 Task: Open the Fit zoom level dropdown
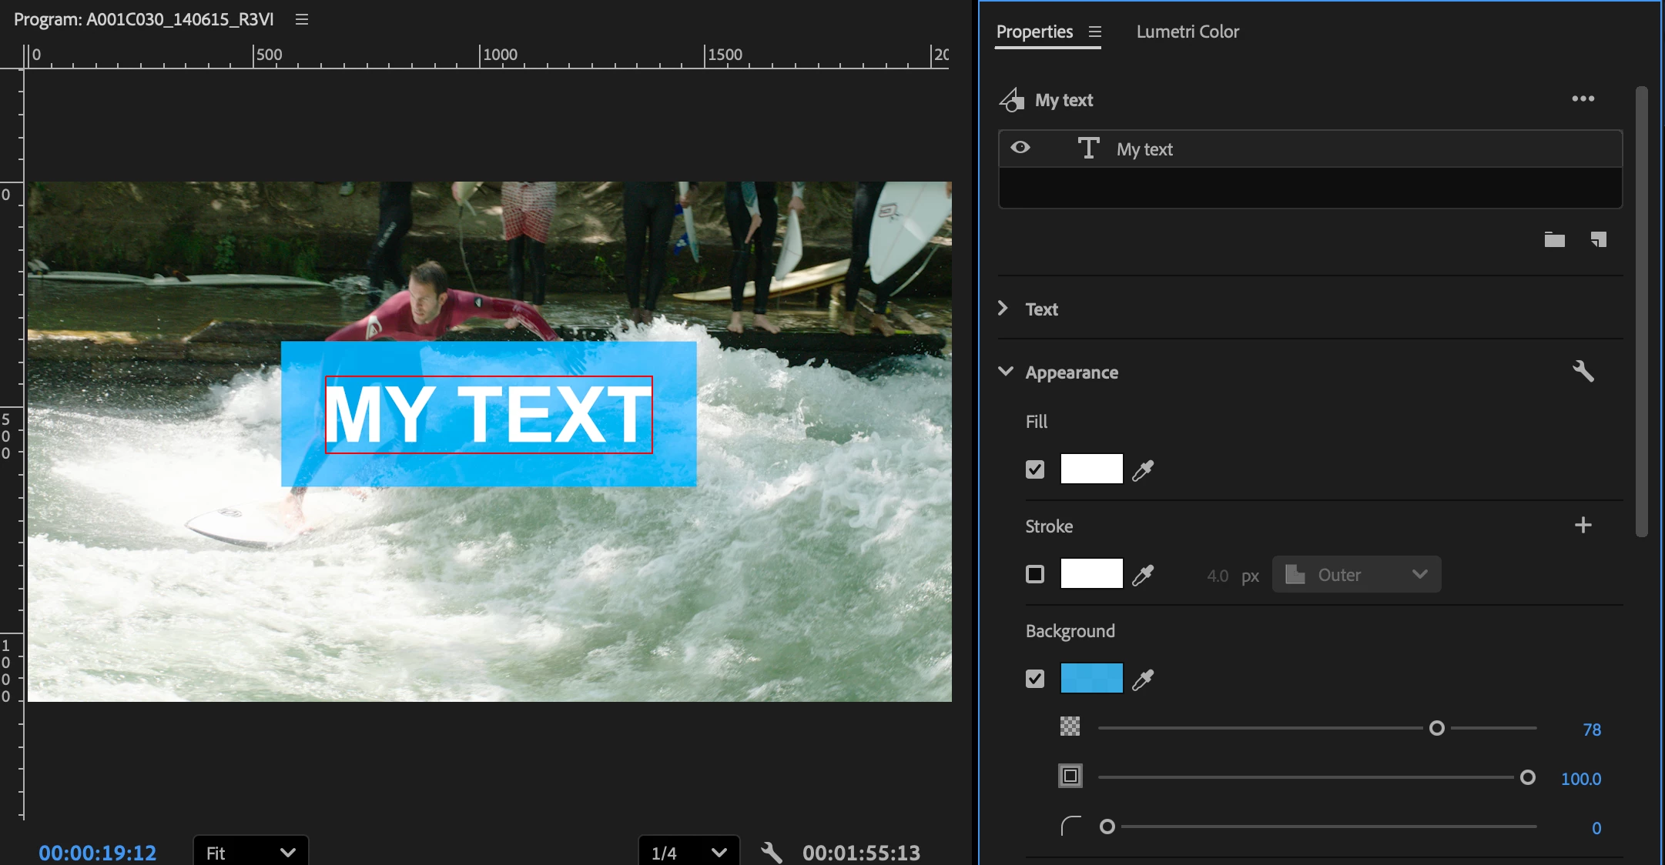[250, 852]
